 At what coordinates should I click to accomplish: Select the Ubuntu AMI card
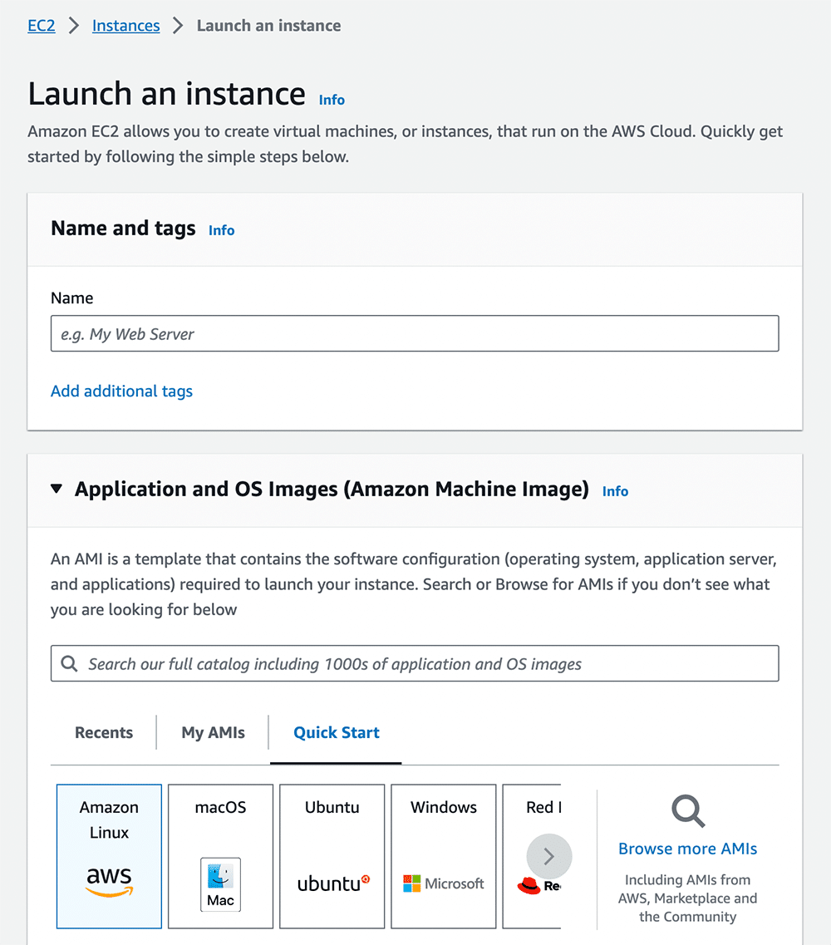[x=332, y=856]
